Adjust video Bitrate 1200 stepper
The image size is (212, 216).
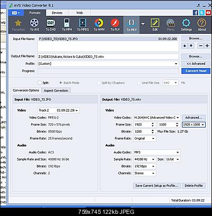pyautogui.click(x=152, y=131)
